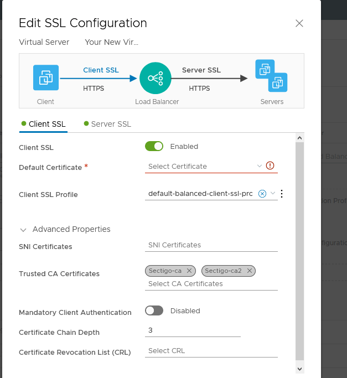Click the Client SSL link in diagram
This screenshot has height=378, width=347.
coord(101,70)
